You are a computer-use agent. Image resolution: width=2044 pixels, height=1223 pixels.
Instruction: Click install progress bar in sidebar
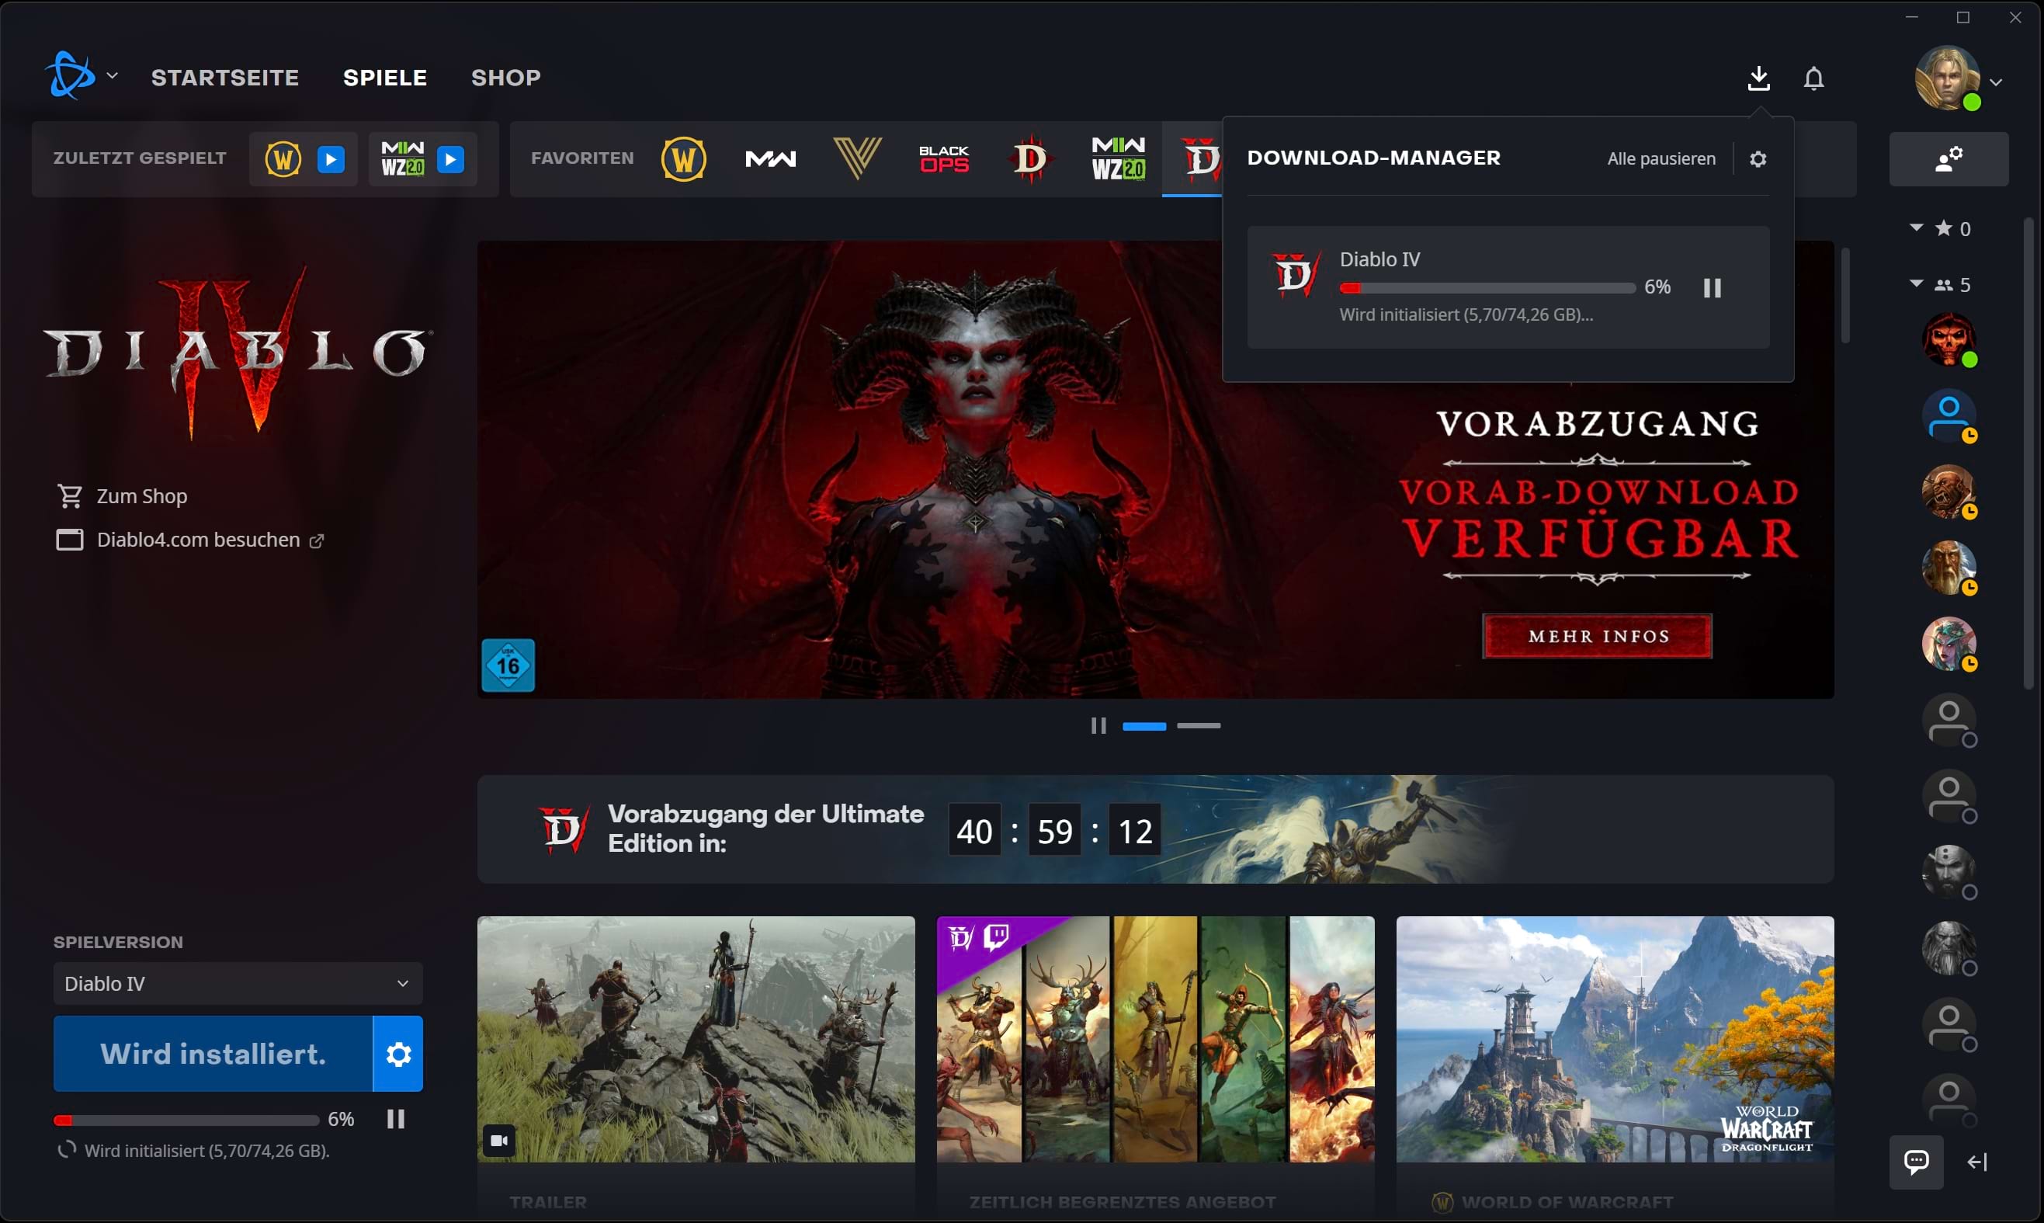point(186,1120)
